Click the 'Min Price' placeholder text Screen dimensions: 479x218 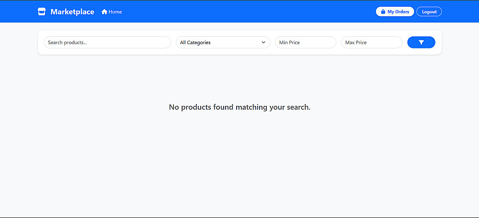tap(289, 43)
